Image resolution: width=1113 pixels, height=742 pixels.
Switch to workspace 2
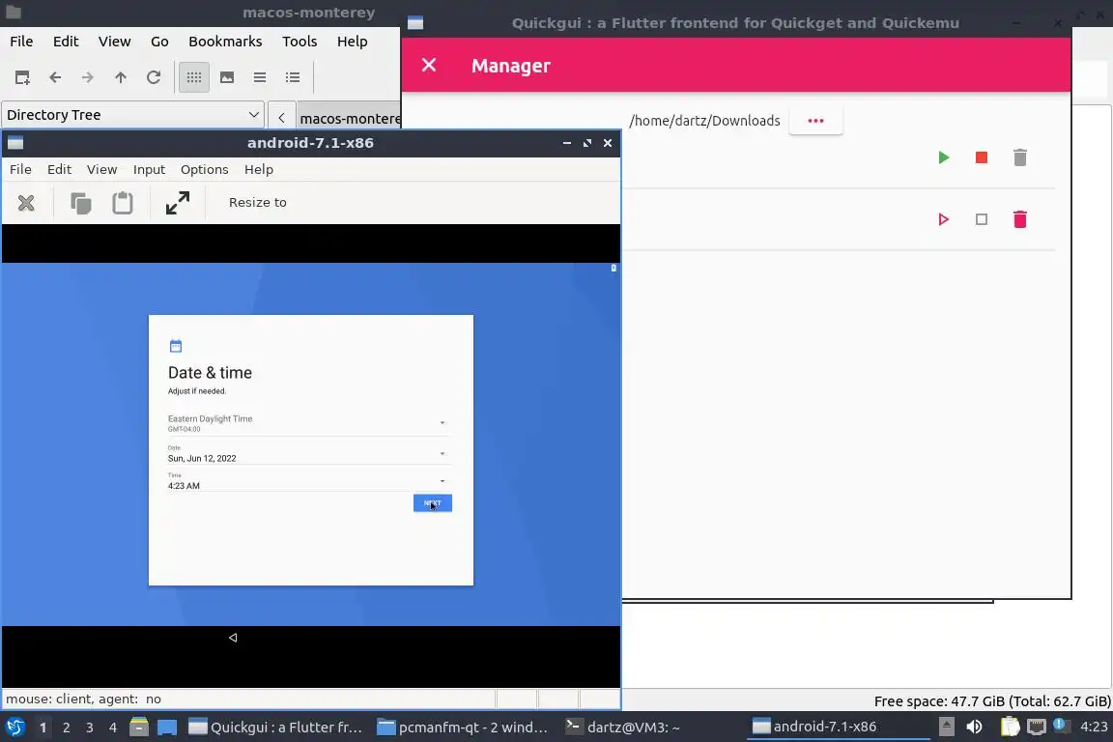[x=66, y=728]
